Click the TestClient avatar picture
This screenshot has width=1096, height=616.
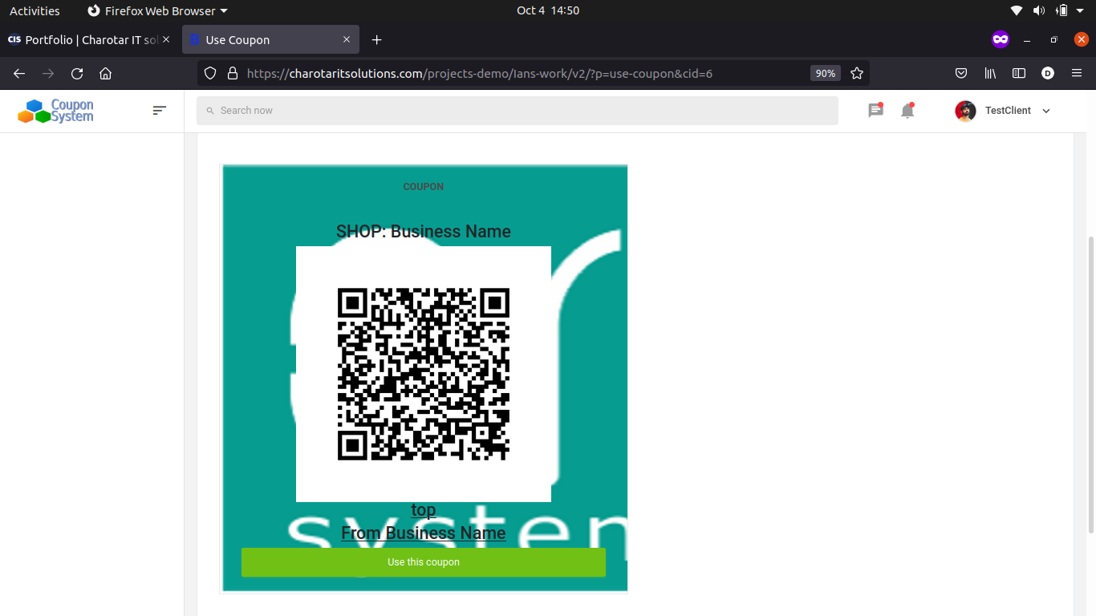click(x=965, y=111)
